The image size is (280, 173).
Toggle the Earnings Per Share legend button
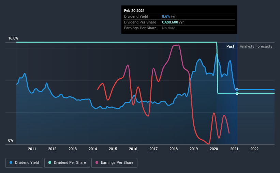pos(114,163)
